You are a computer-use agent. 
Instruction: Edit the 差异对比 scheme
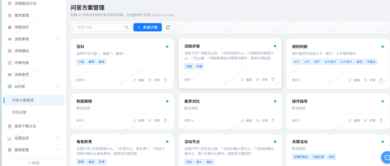[x=247, y=120]
